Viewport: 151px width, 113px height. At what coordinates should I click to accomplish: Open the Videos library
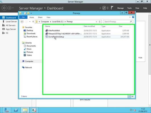29,55
